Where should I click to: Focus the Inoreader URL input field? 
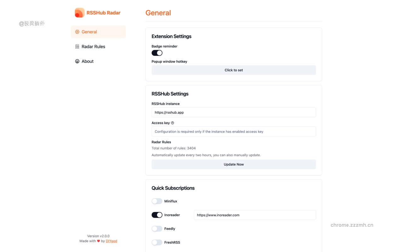coord(255,215)
